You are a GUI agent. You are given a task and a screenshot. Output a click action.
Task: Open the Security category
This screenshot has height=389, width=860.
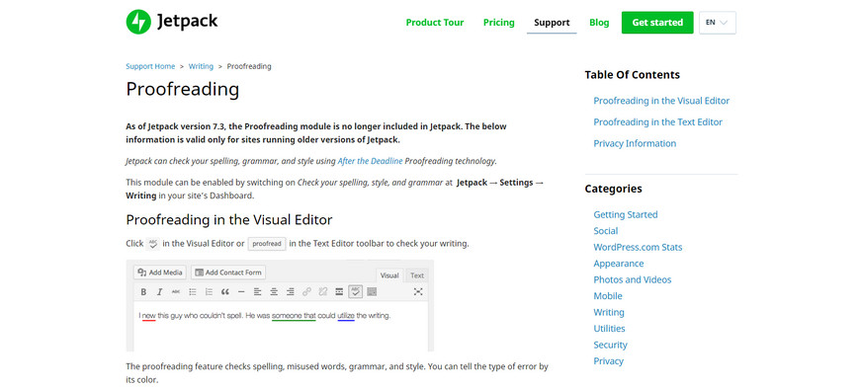pyautogui.click(x=611, y=346)
